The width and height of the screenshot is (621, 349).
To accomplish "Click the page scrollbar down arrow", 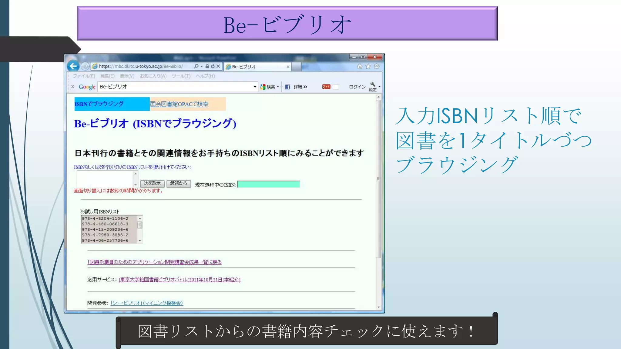I will pyautogui.click(x=378, y=307).
